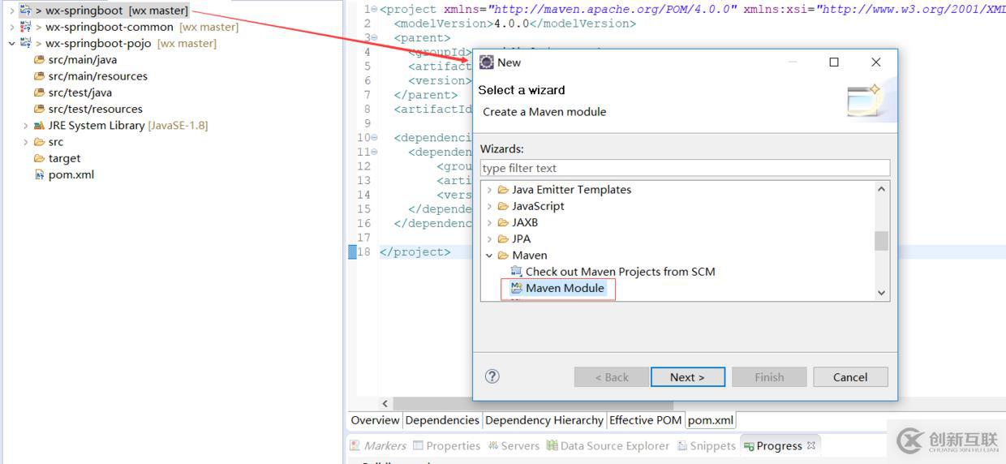This screenshot has width=1006, height=464.
Task: Click the editor horizontal scroll left arrow
Action: click(x=385, y=403)
